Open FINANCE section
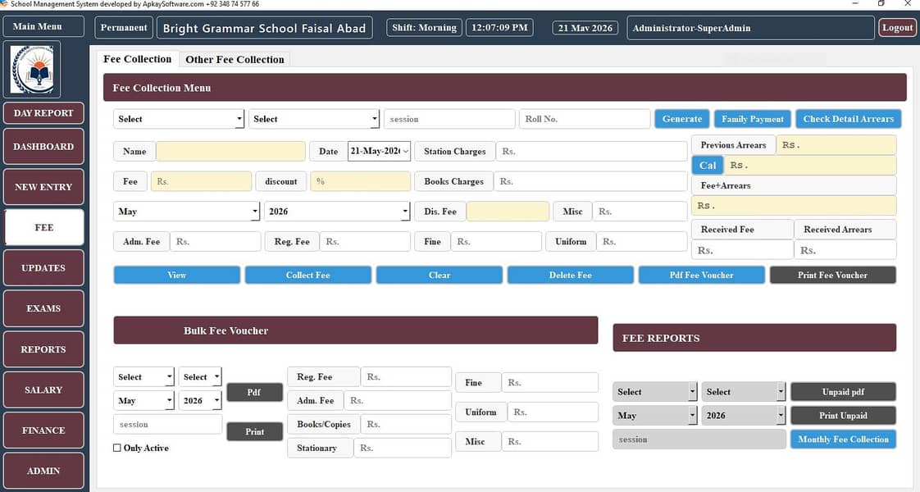 pyautogui.click(x=43, y=430)
